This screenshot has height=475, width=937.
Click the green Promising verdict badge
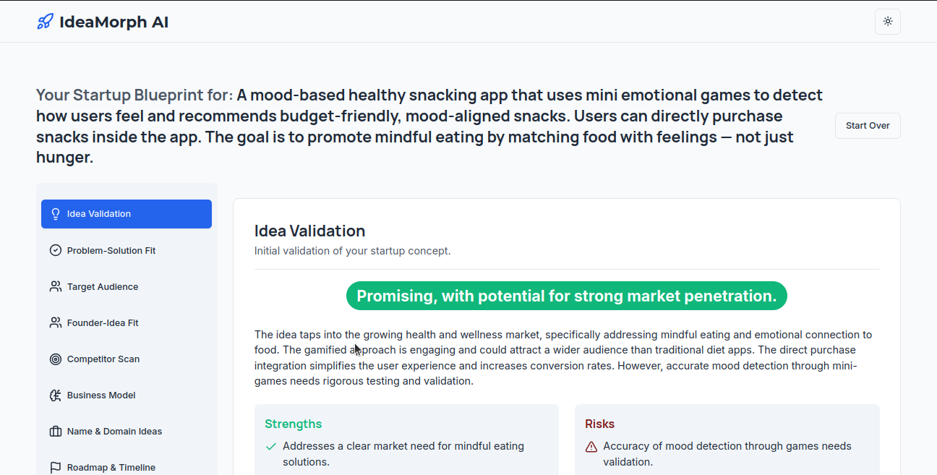567,296
